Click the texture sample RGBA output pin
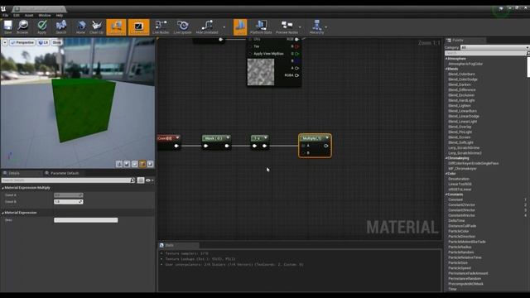 click(296, 75)
